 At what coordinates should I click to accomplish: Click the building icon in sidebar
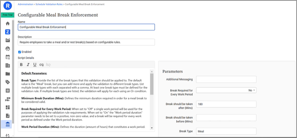point(8,65)
